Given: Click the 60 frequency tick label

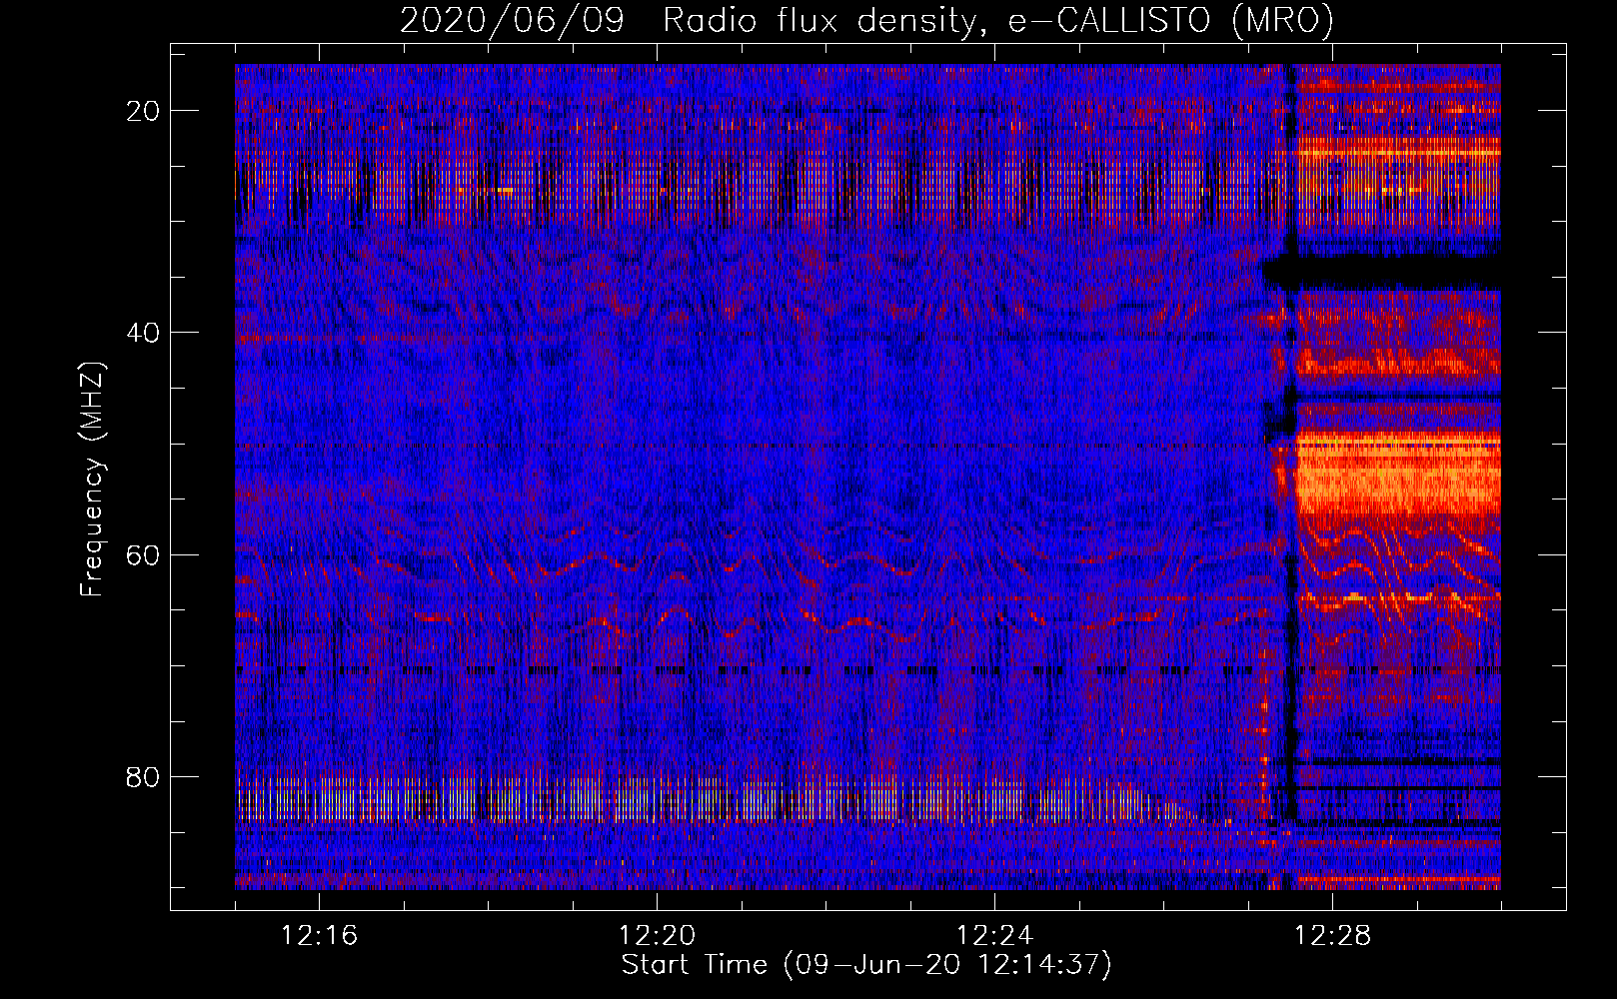Looking at the screenshot, I should 143,554.
